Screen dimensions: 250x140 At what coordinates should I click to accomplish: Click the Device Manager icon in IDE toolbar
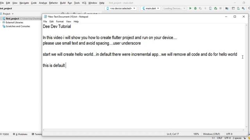pos(238,9)
